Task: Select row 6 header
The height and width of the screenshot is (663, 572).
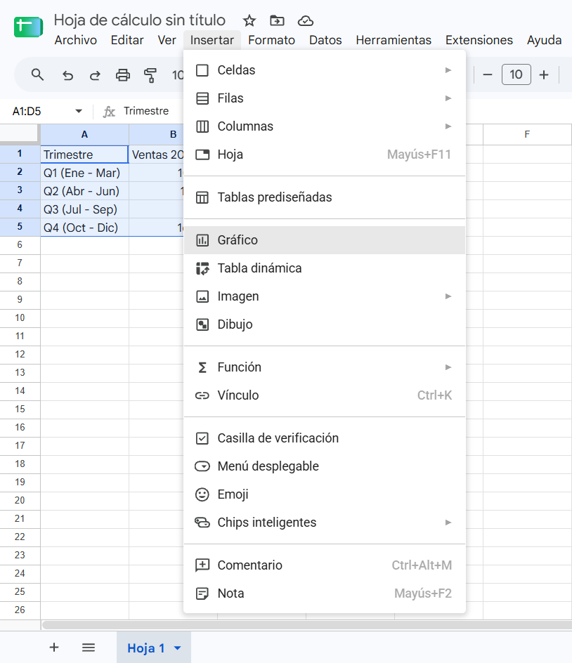Action: click(20, 245)
